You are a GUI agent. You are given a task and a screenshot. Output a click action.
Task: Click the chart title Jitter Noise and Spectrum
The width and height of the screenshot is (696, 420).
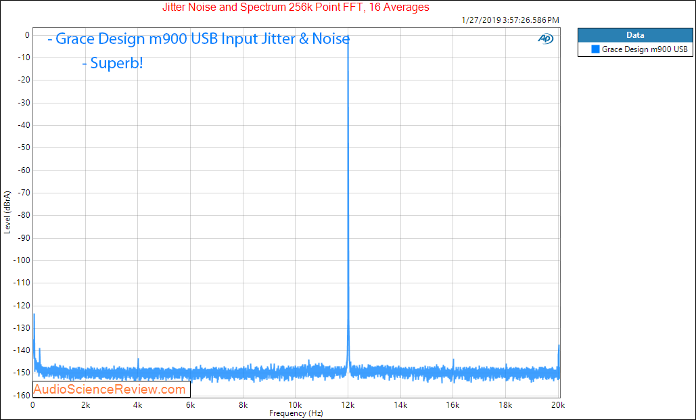click(296, 7)
